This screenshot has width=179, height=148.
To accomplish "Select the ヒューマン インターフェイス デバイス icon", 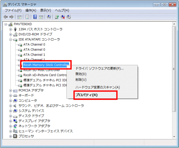I will 15,131.
